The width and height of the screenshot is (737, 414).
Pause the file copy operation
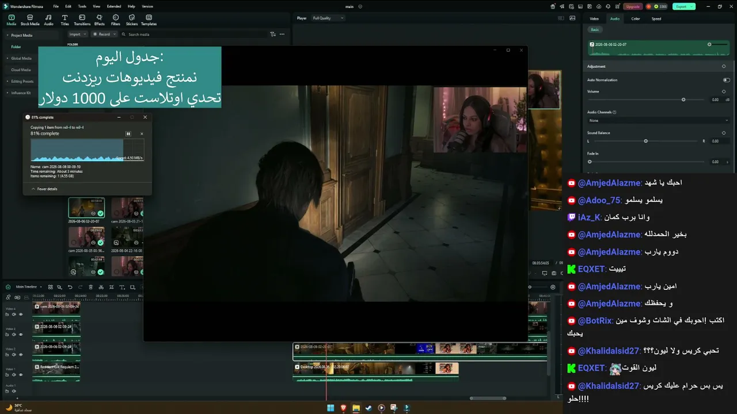128,133
